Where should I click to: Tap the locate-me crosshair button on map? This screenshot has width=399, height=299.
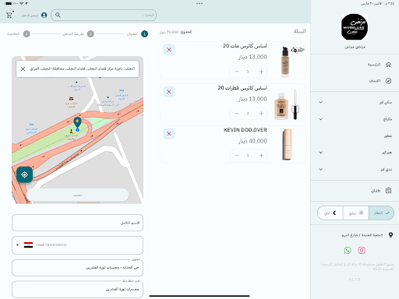[x=24, y=174]
